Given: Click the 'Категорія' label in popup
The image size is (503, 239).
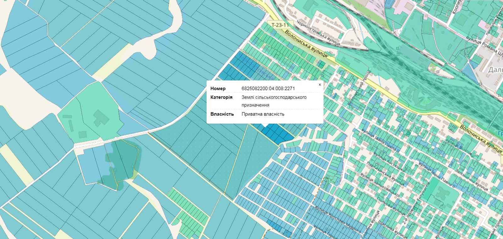Looking at the screenshot, I should [x=221, y=97].
